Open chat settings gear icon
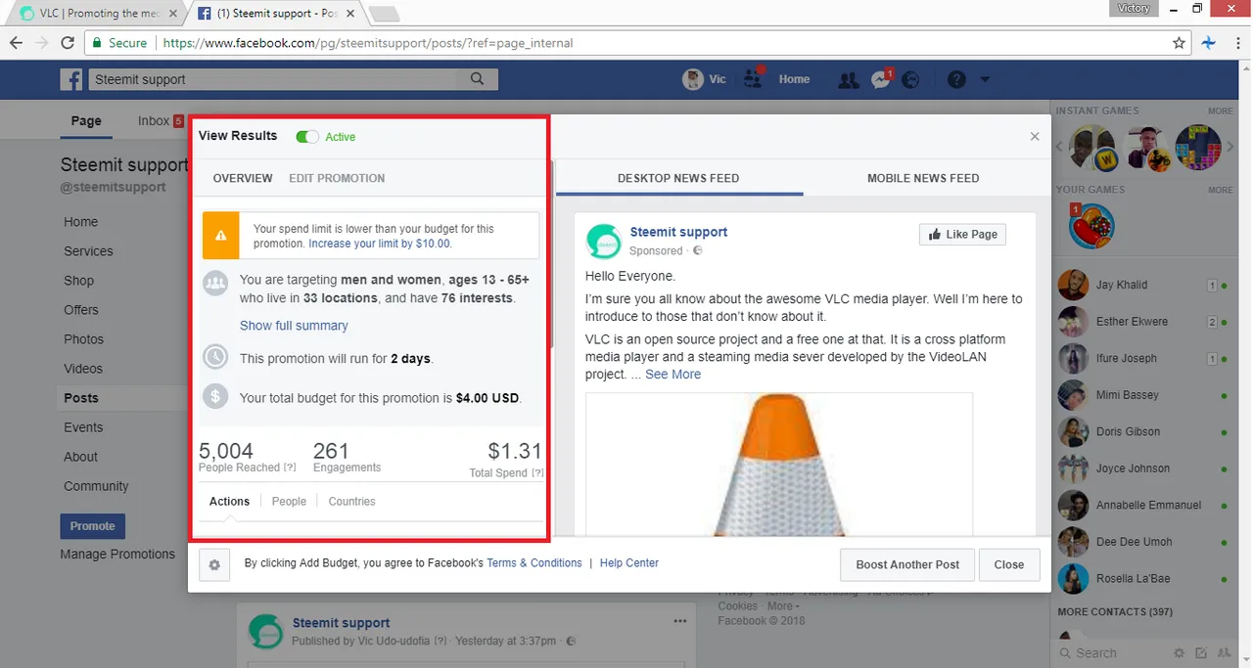This screenshot has width=1253, height=668. (x=1180, y=653)
